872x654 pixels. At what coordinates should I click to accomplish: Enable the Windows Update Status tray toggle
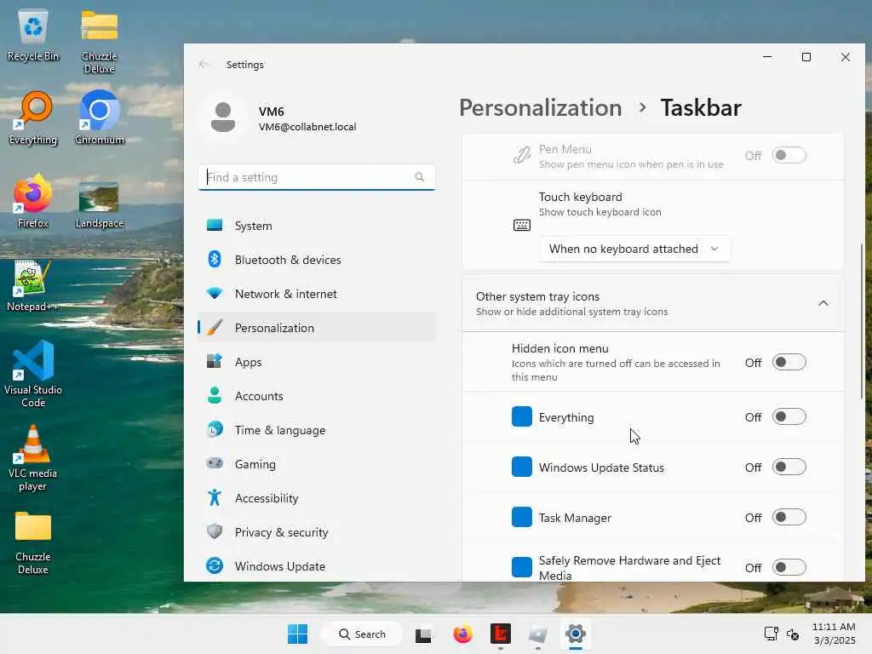pos(789,468)
